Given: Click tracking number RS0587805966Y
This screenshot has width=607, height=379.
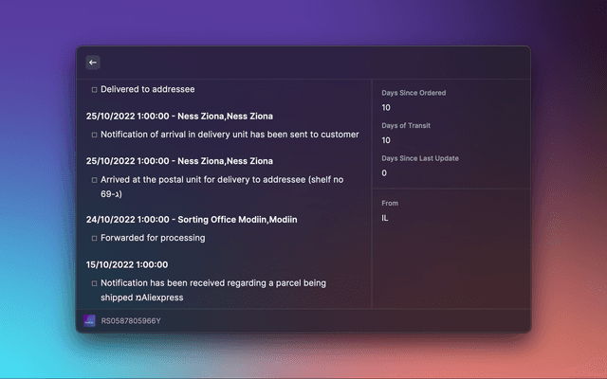Looking at the screenshot, I should (x=131, y=321).
